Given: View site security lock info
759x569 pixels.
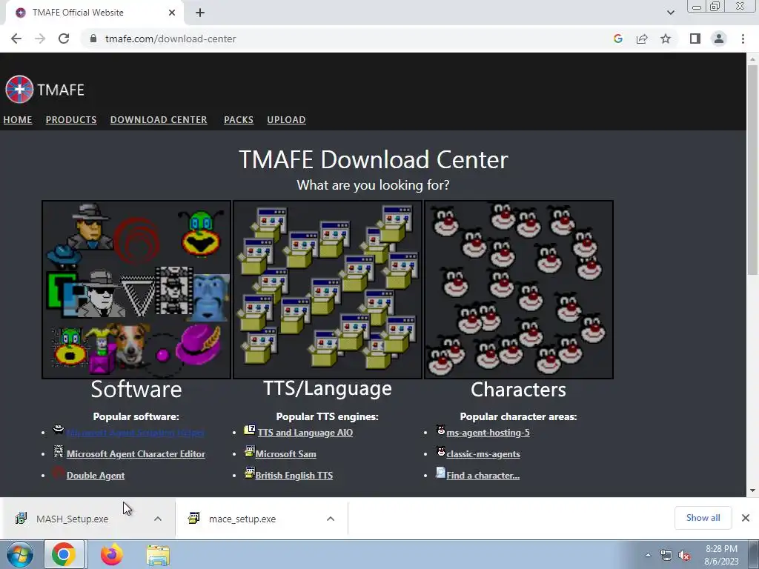Looking at the screenshot, I should pyautogui.click(x=93, y=39).
